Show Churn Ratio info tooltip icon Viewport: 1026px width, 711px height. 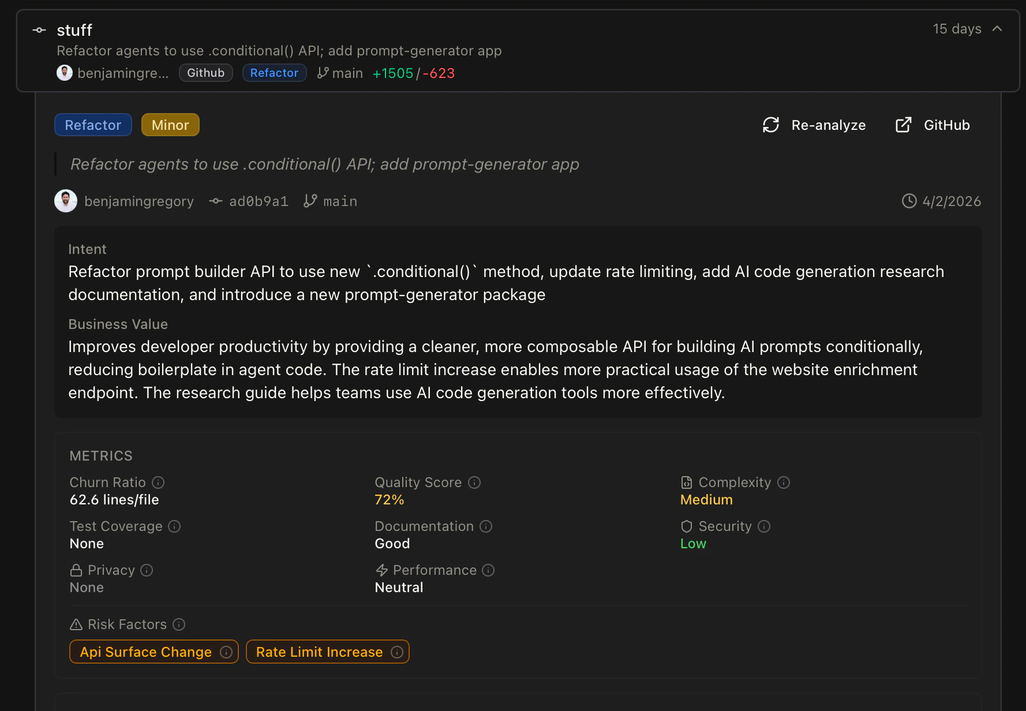[158, 482]
